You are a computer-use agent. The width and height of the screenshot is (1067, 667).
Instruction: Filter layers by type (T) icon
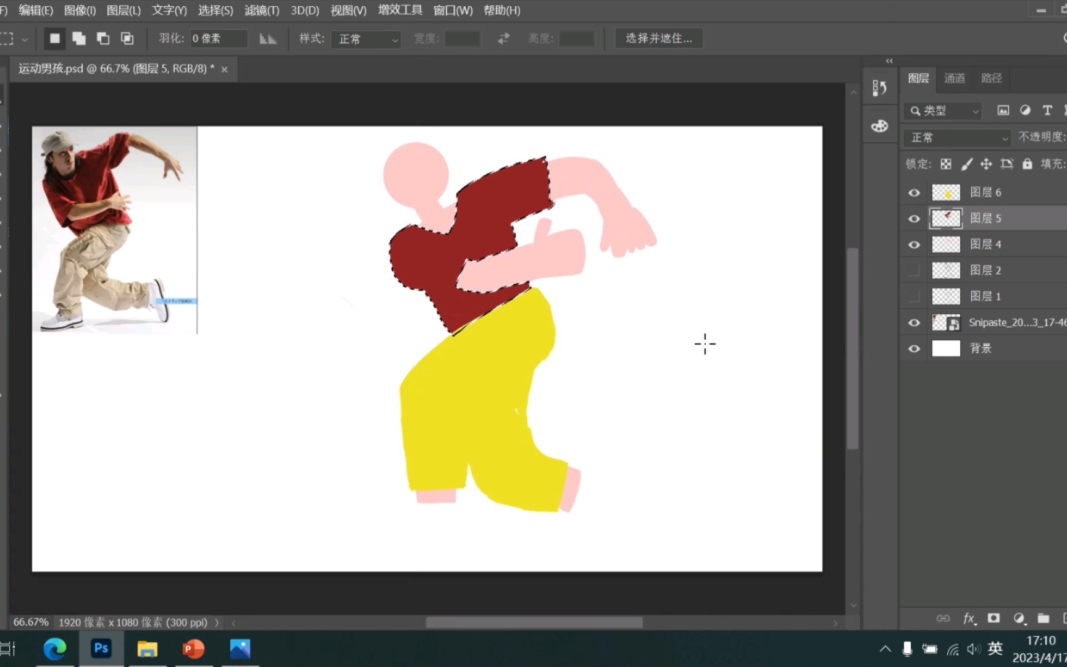[x=1047, y=111]
